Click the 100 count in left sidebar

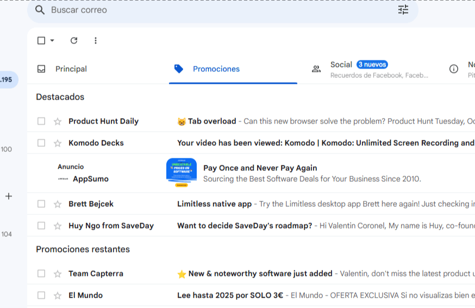point(6,149)
